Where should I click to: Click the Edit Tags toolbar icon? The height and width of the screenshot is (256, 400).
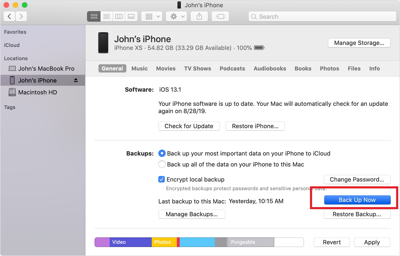(220, 16)
